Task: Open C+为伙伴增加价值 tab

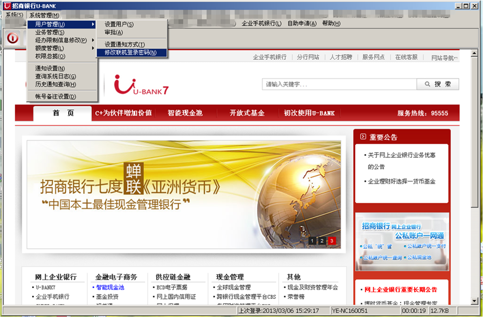Action: [124, 113]
